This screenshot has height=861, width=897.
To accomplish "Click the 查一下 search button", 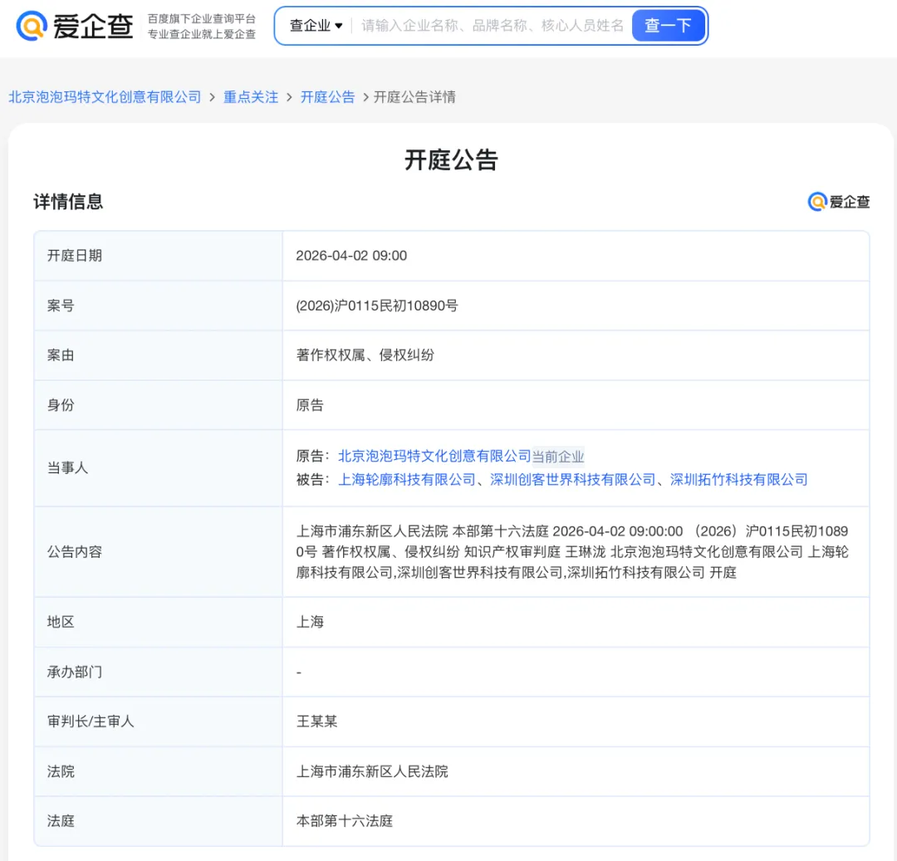I will 668,26.
